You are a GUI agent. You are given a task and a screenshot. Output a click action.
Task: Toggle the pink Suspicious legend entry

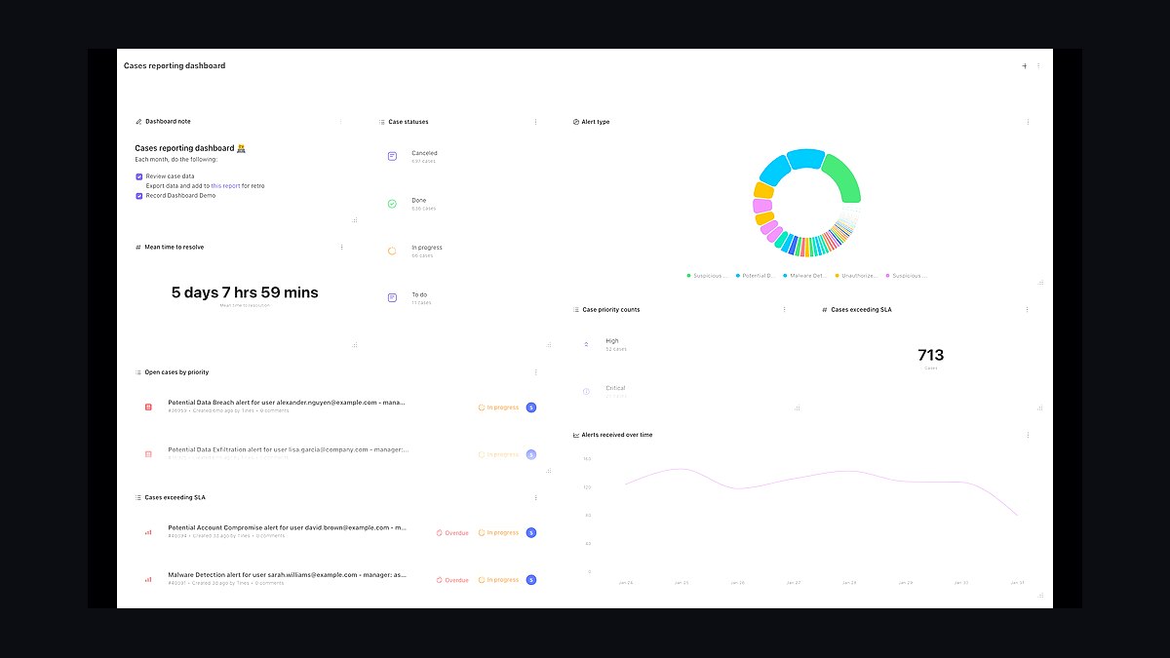pos(906,276)
